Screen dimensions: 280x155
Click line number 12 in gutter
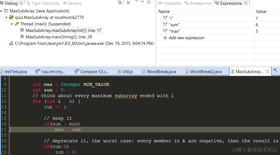(x=4, y=101)
